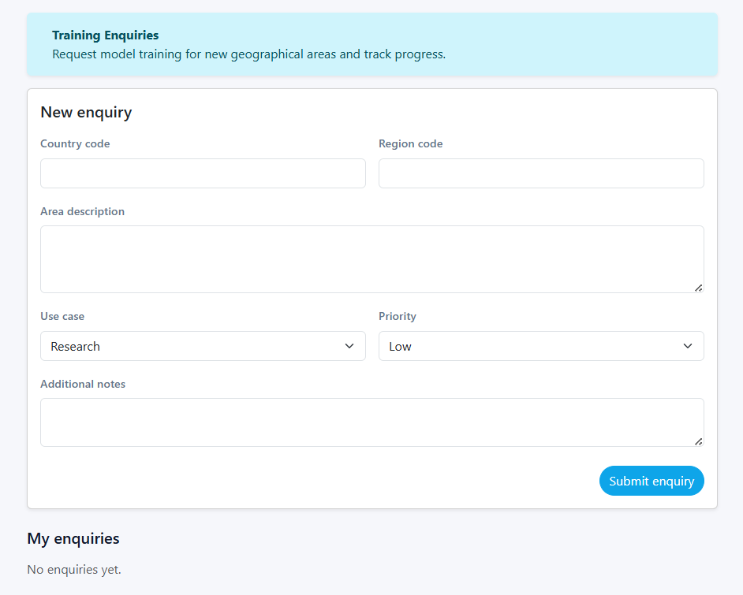Screen dimensions: 743x595
Task: Click the Area description resize handle
Action: tap(698, 288)
